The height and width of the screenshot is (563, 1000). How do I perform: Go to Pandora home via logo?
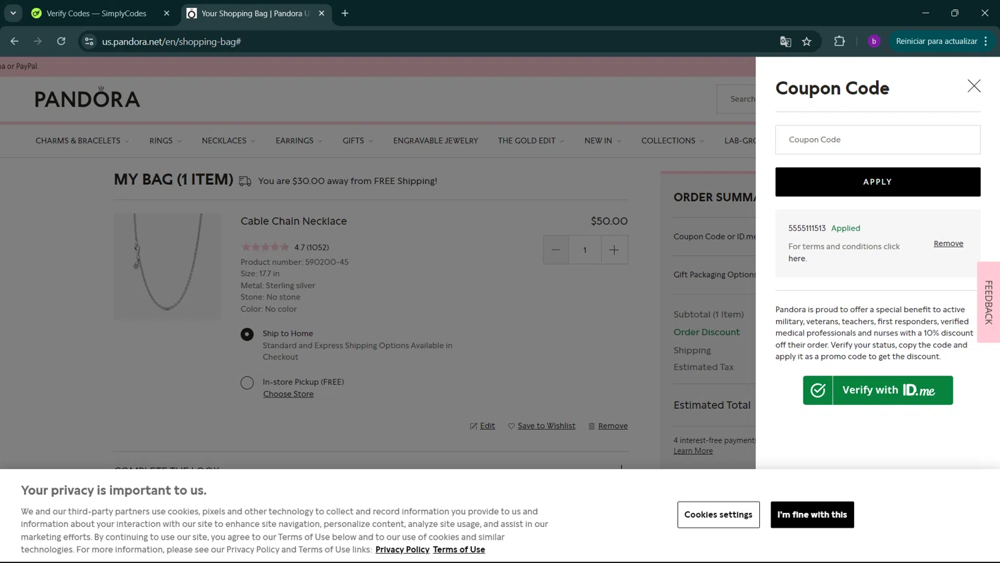(x=87, y=98)
